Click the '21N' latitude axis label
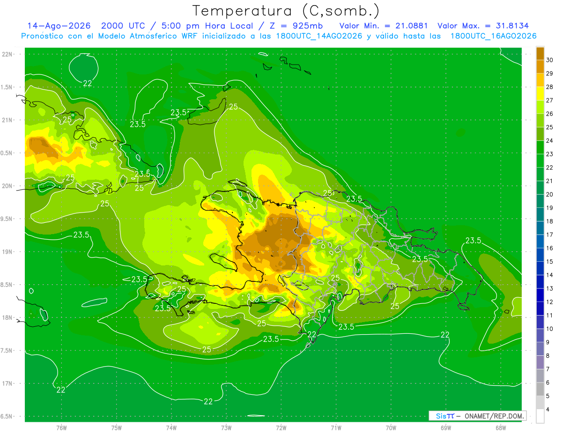This screenshot has width=562, height=434. click(7, 120)
